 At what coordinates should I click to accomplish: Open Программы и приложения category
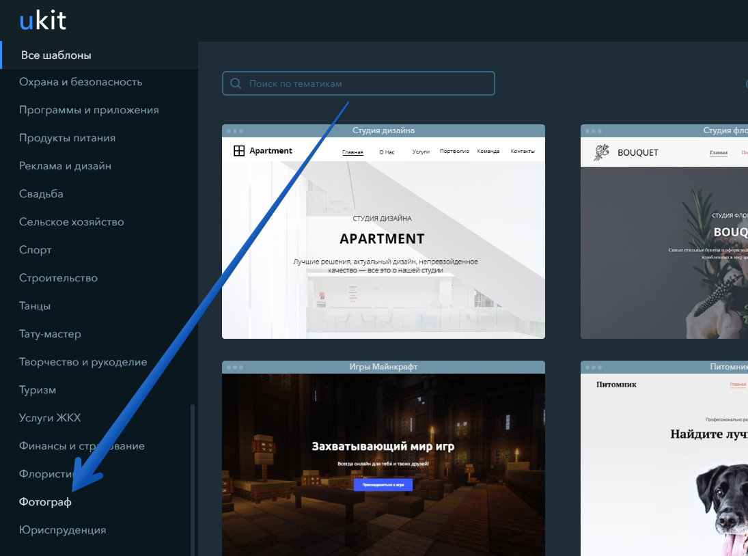coord(89,110)
